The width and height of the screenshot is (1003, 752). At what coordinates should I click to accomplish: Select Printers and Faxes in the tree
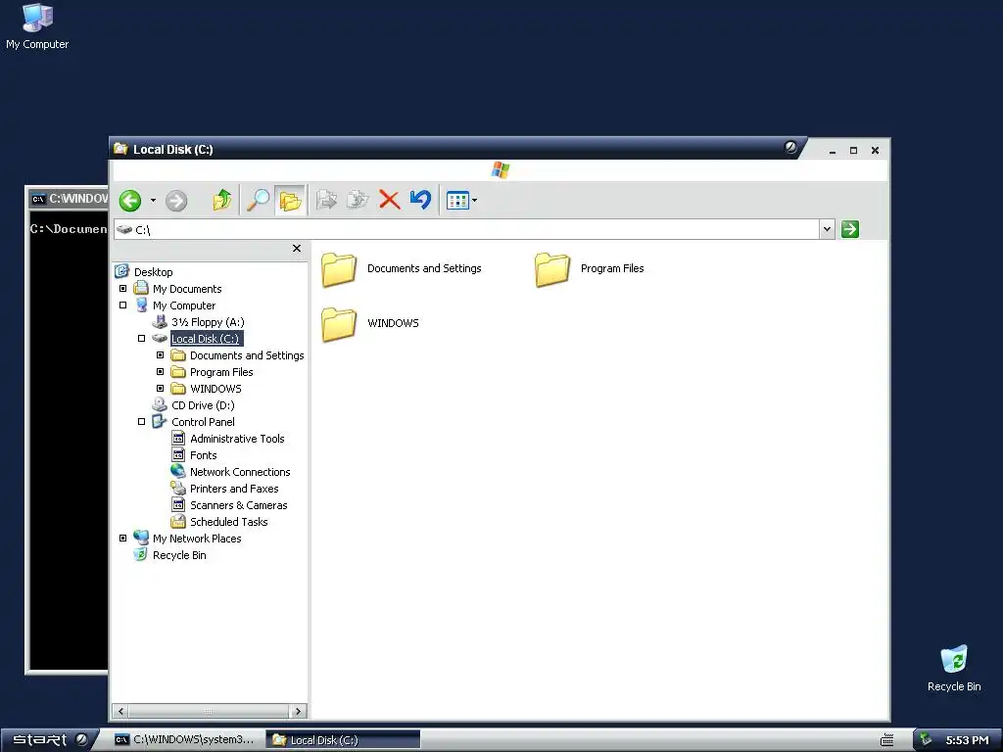tap(234, 488)
